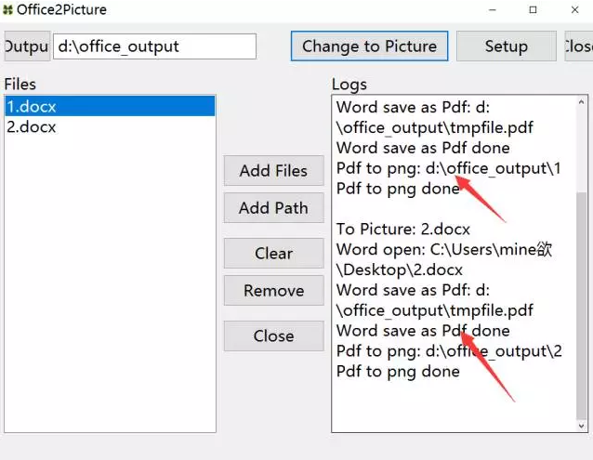The height and width of the screenshot is (460, 593).
Task: Click log line 'Pdf to png: d:\office_output\1'
Action: coord(449,168)
